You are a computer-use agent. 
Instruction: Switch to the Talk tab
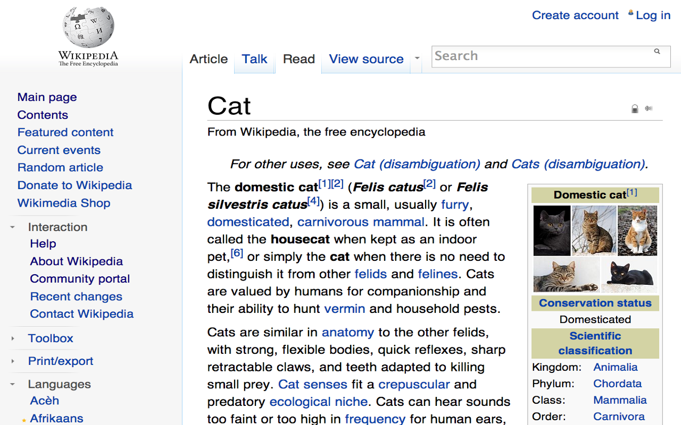pyautogui.click(x=254, y=59)
